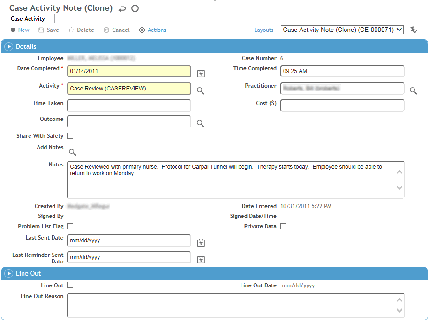Screen dimensions: 429x322
Task: Open the Actions menu
Action: (x=153, y=30)
